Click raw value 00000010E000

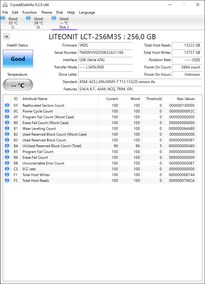(182, 106)
